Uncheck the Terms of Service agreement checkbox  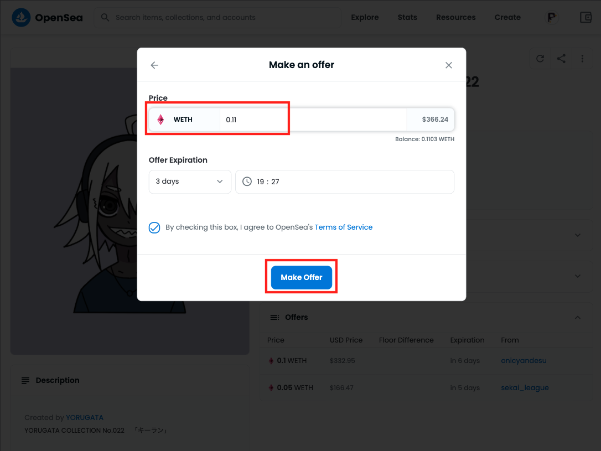154,227
